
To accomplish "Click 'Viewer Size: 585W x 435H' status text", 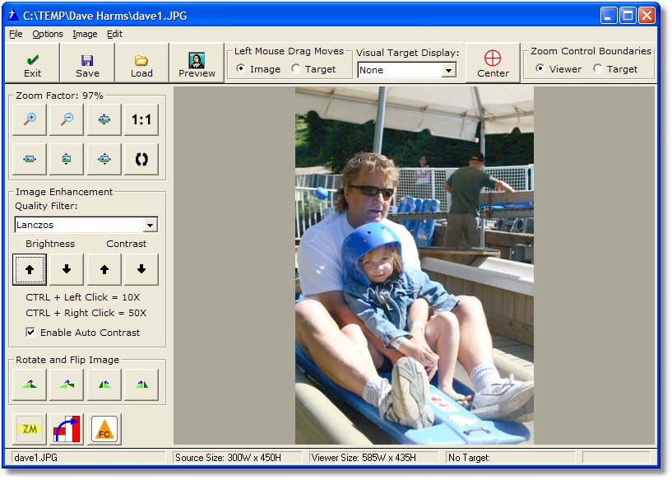I will click(x=364, y=458).
